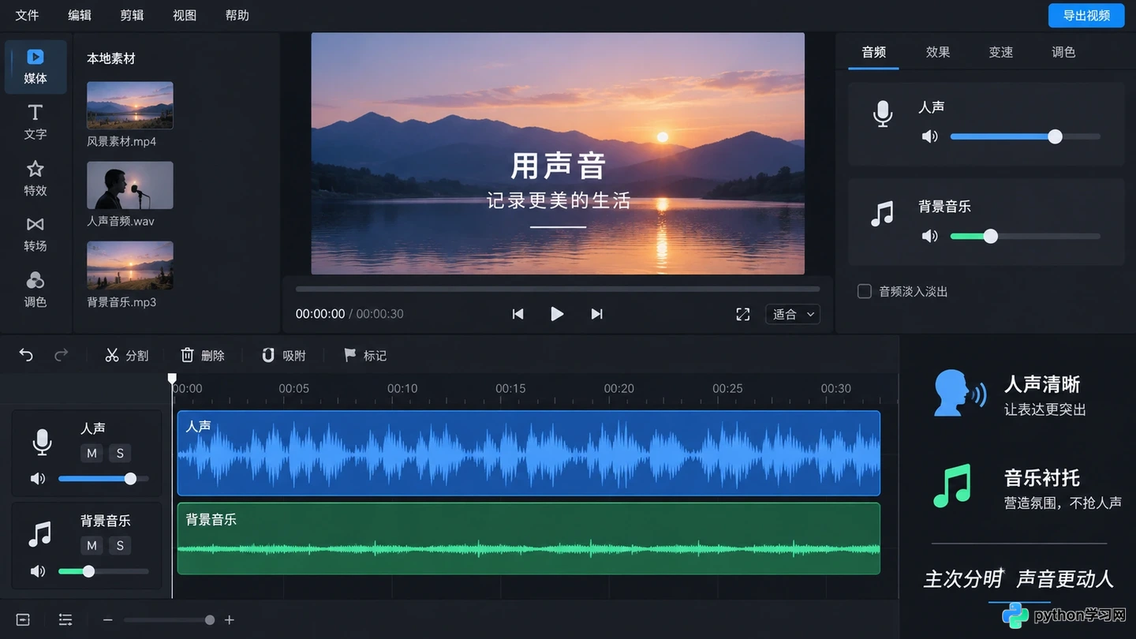
Task: Open the 转场 transitions panel
Action: tap(35, 234)
